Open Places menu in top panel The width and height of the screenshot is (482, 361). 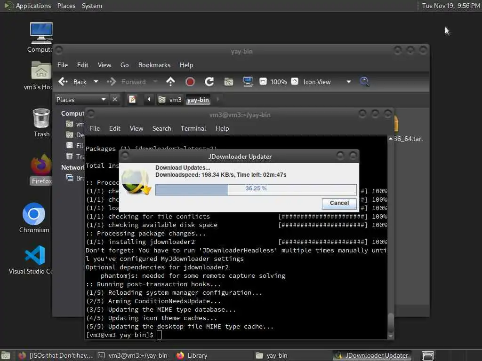point(66,6)
